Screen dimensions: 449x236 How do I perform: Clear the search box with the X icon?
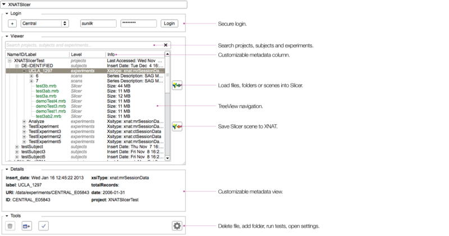pyautogui.click(x=166, y=45)
